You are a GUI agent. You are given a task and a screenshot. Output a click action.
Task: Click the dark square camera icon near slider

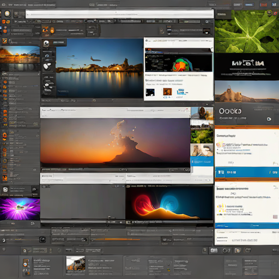coord(43,239)
